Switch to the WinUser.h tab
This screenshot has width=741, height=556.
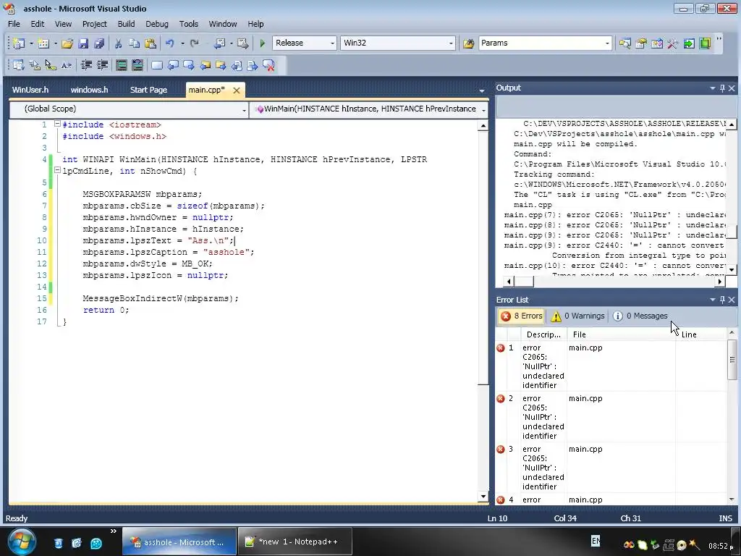tap(30, 90)
